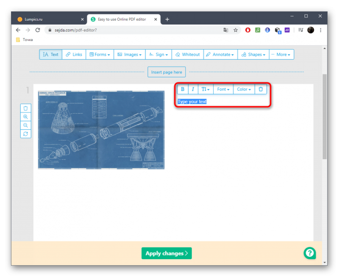339x277 pixels.
Task: Click the 'Type your text' field
Action: click(192, 101)
